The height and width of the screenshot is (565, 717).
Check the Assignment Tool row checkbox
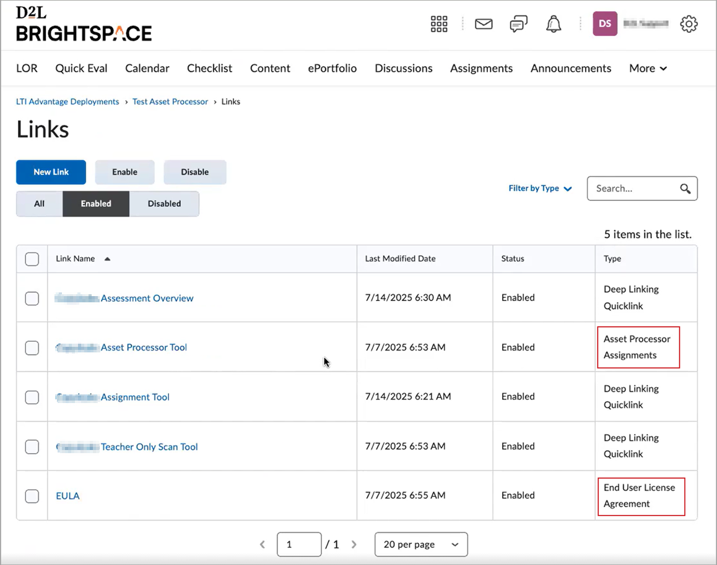(x=32, y=397)
